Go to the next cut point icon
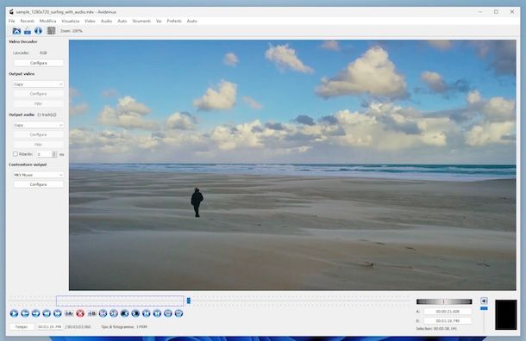 114,313
